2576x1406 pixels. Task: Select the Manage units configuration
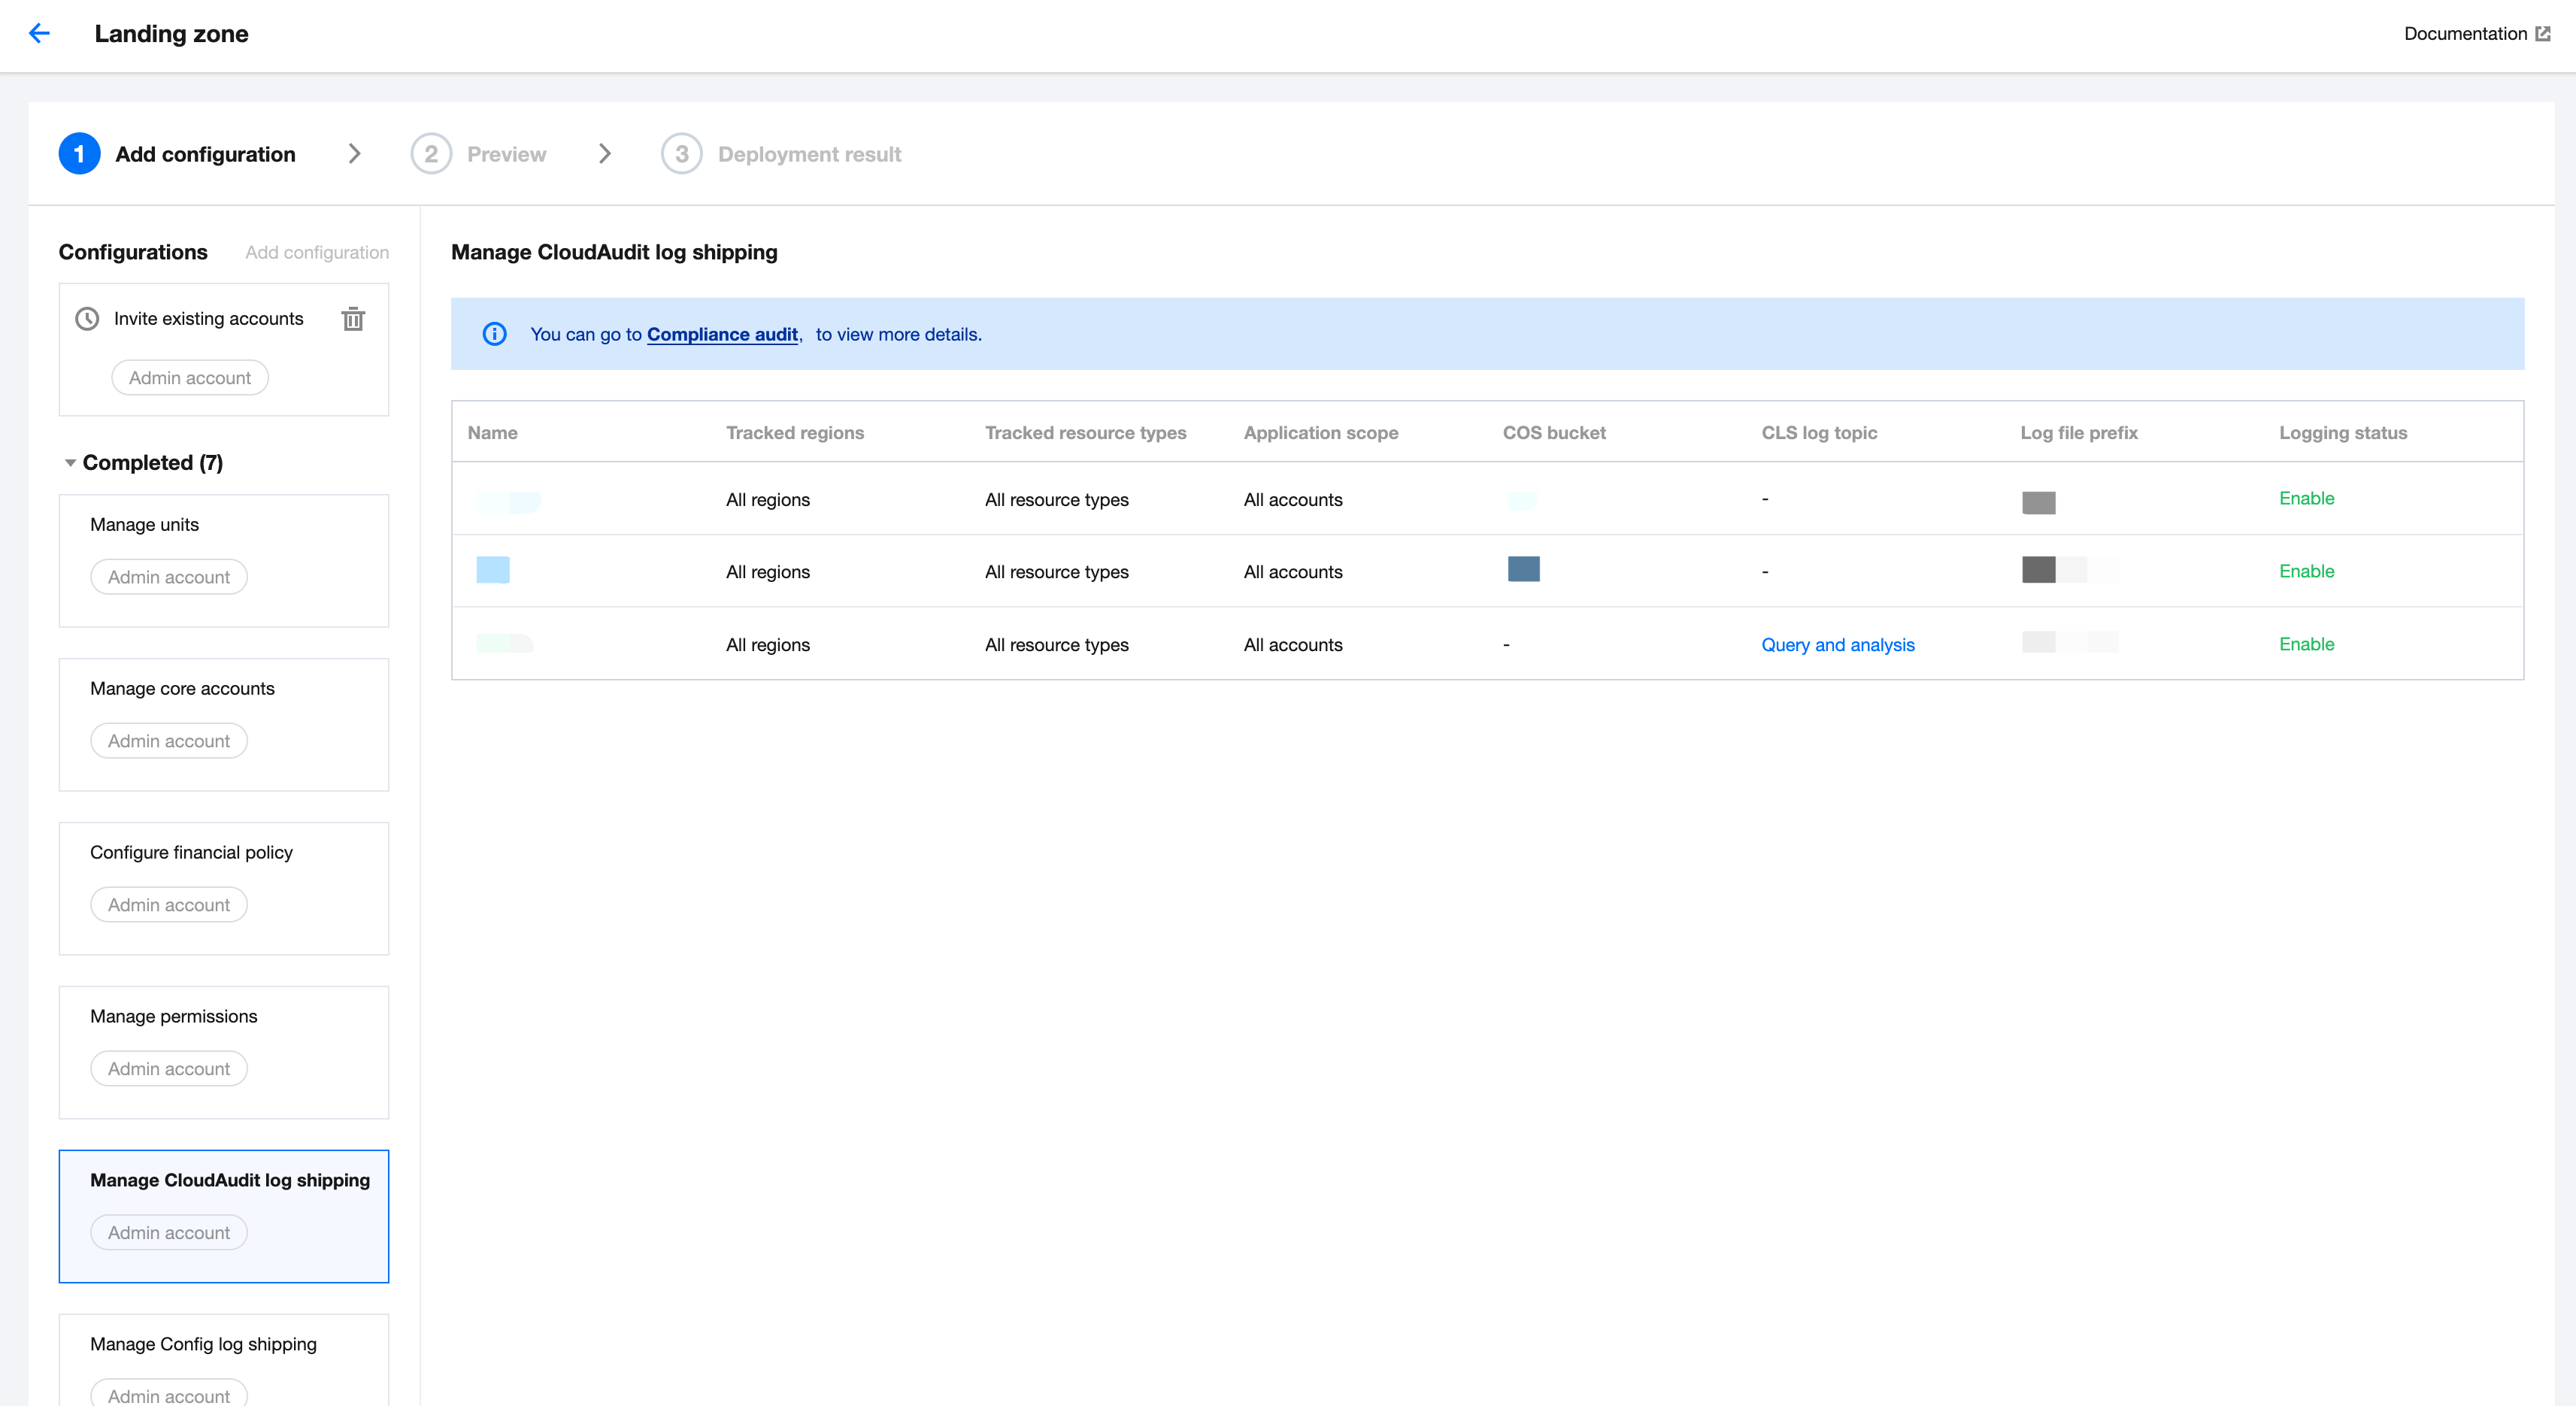click(144, 525)
